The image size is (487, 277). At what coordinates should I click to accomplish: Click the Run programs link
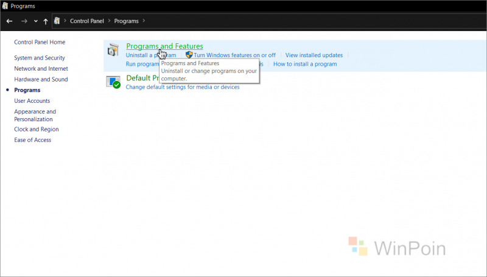142,64
